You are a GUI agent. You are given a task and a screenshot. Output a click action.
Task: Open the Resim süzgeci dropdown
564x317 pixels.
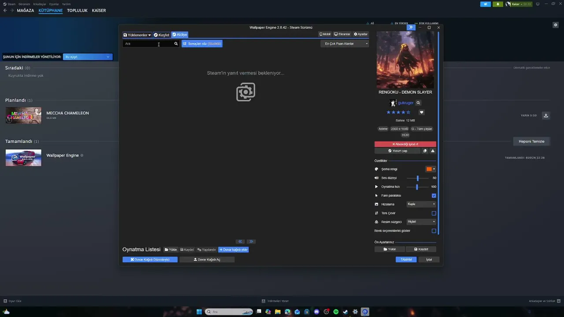coord(421,222)
